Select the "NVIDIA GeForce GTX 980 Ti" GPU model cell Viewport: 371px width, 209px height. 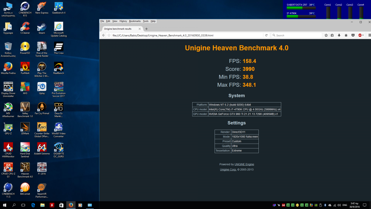point(244,114)
